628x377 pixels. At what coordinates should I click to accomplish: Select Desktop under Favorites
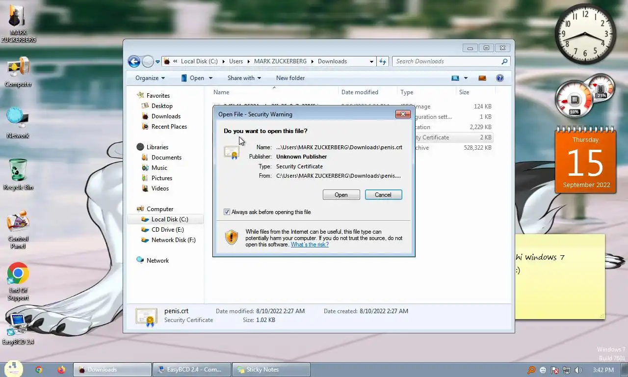tap(162, 106)
